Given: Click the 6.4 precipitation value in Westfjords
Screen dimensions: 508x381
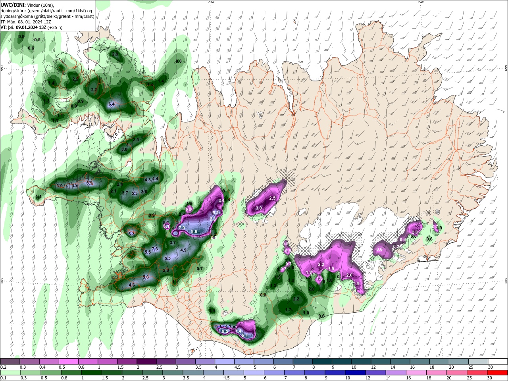Looking at the screenshot, I should (112, 104).
